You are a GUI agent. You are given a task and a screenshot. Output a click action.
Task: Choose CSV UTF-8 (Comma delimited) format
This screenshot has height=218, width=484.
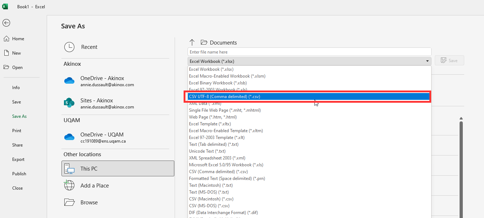coord(308,97)
